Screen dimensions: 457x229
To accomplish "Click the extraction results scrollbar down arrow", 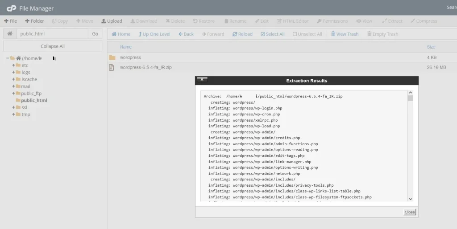I will 410,199.
